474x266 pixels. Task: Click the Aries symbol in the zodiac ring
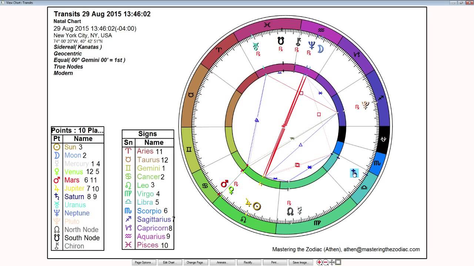click(x=219, y=49)
